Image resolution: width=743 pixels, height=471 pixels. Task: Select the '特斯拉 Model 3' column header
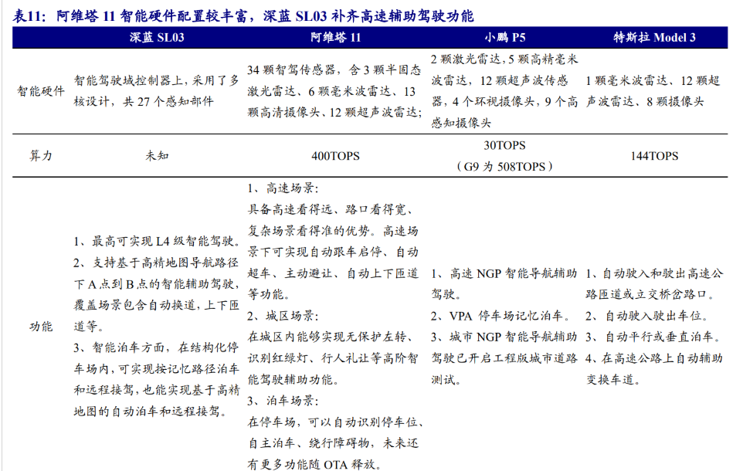[x=654, y=37]
